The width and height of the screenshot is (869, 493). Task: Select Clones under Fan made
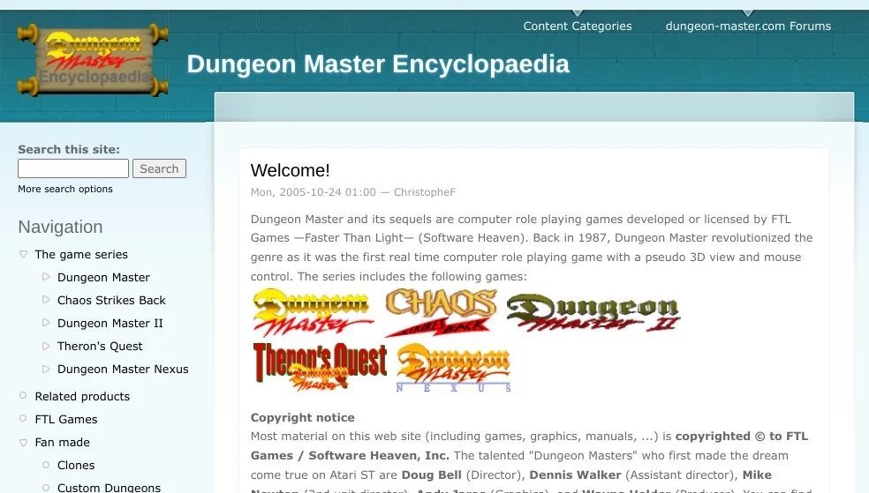pos(76,466)
